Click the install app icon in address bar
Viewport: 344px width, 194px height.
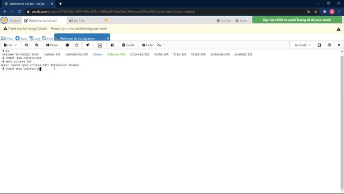308,12
